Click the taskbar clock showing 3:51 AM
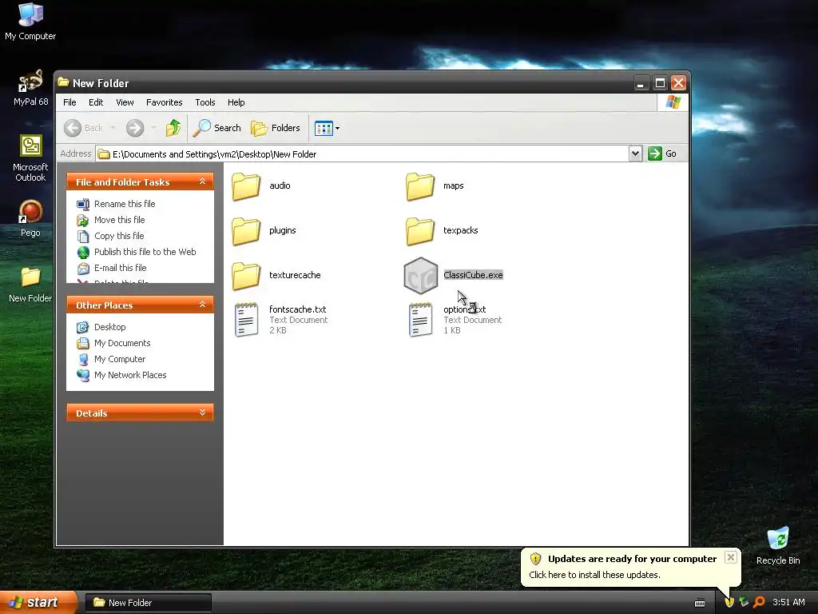 (788, 602)
